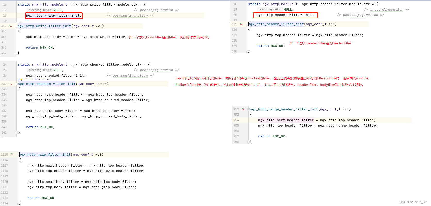The width and height of the screenshot is (431, 206).
Task: Click the fold end marker at line 630
Action: 247,51
